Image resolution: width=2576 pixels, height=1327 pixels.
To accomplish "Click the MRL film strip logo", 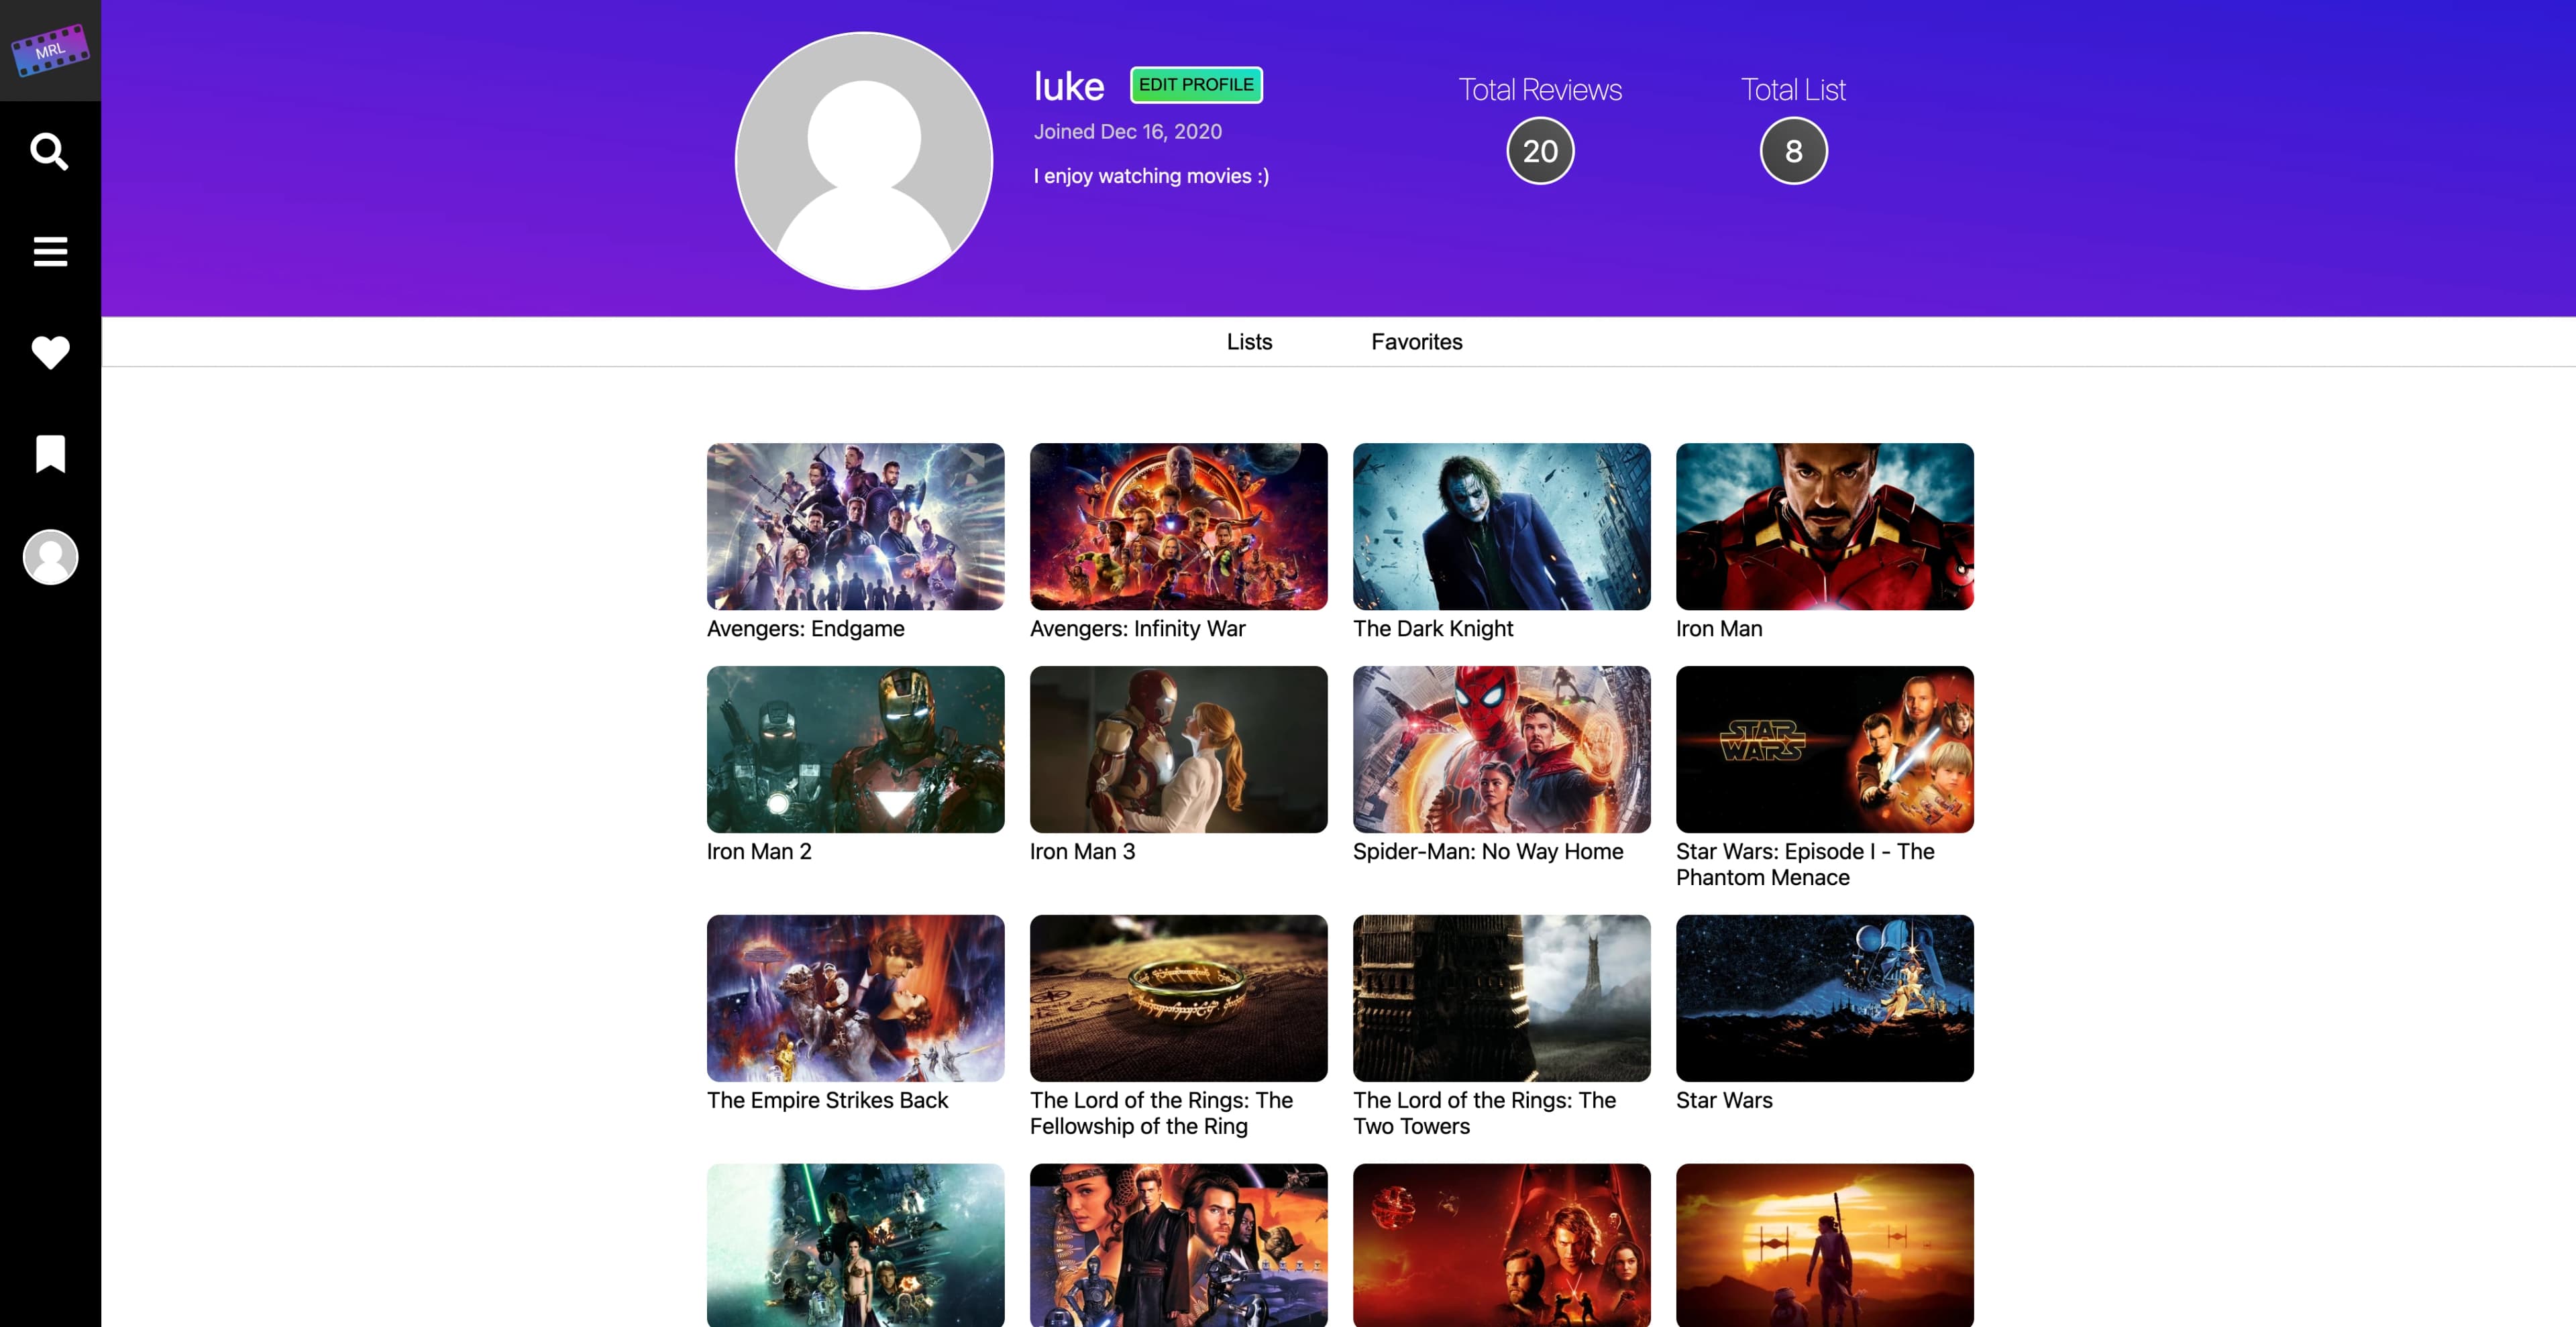I will [50, 50].
